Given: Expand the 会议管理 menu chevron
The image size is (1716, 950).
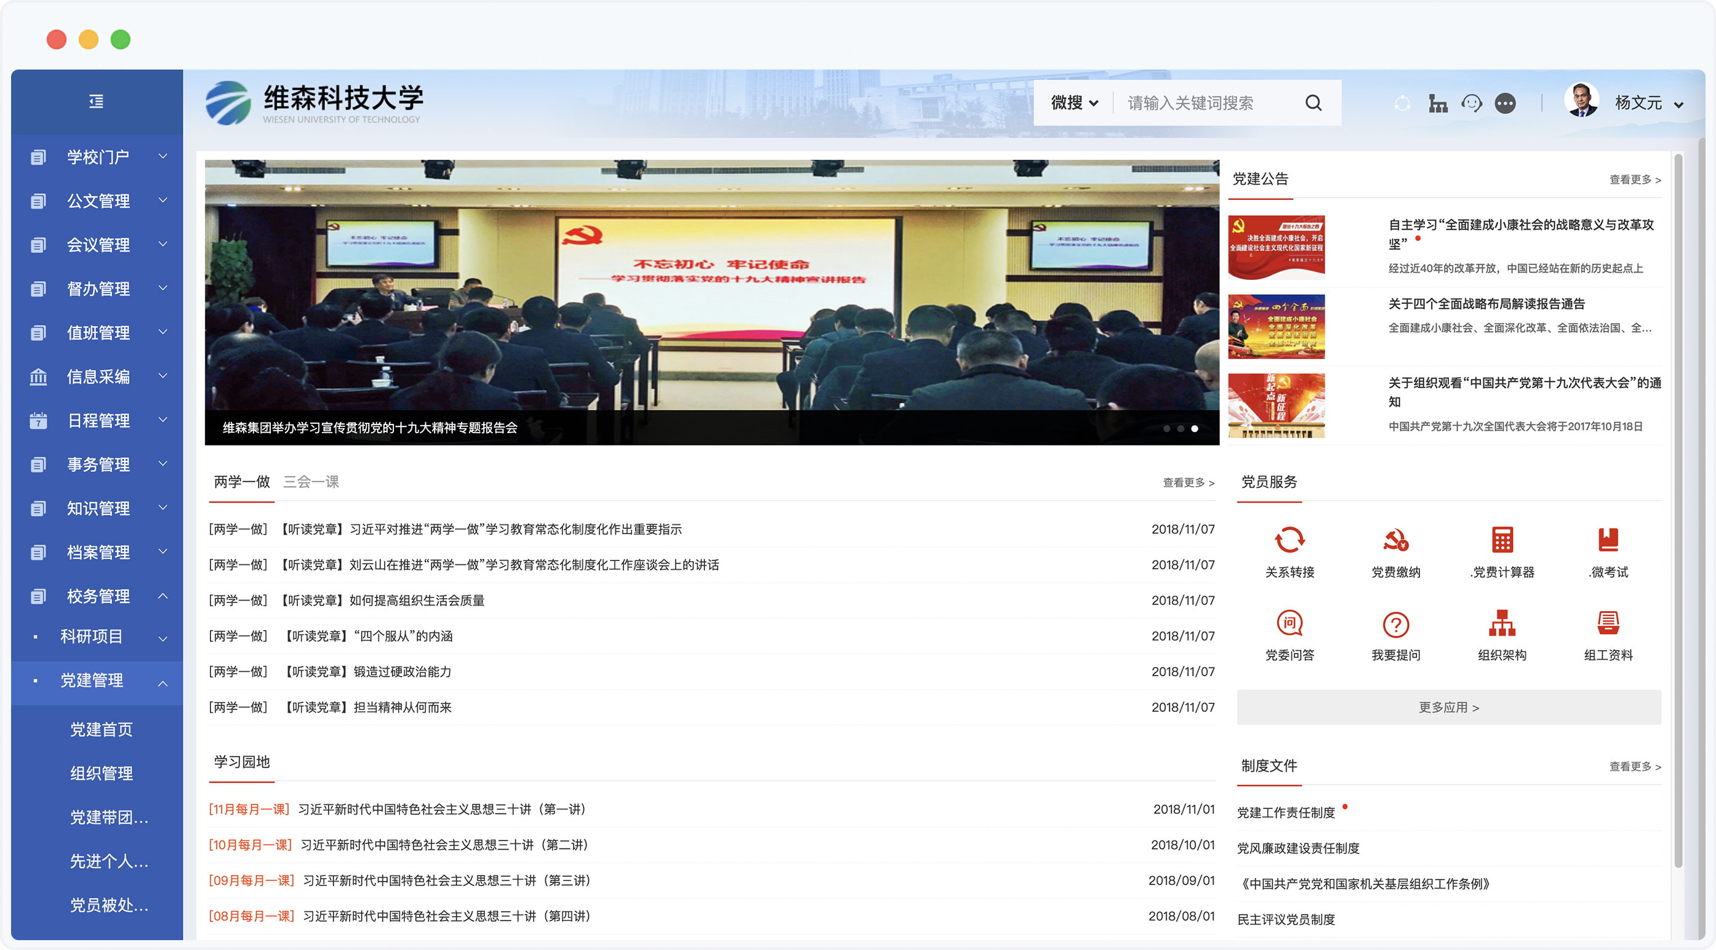Looking at the screenshot, I should coord(163,244).
